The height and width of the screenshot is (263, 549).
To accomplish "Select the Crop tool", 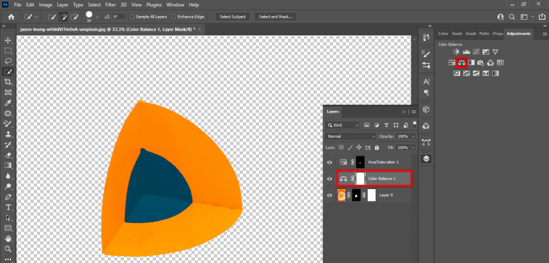I will coord(8,81).
